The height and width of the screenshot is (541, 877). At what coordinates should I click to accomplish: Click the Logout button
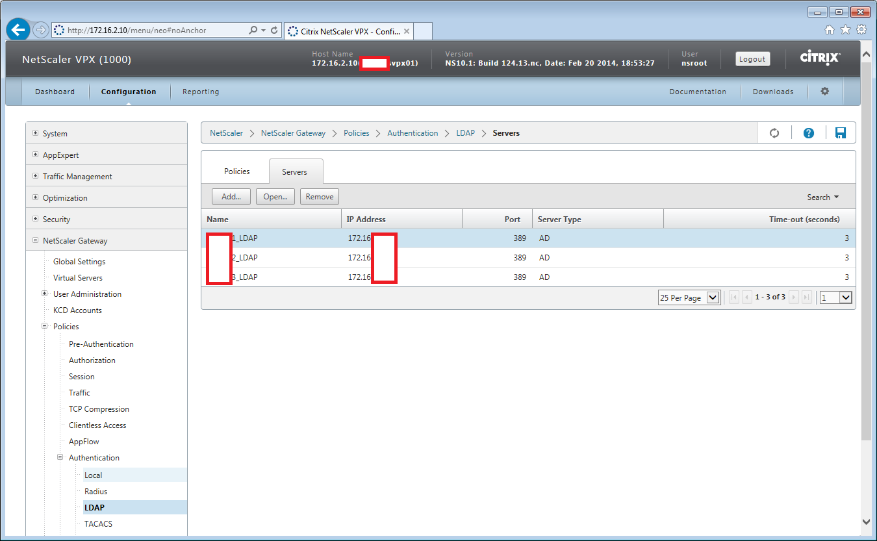(x=752, y=58)
